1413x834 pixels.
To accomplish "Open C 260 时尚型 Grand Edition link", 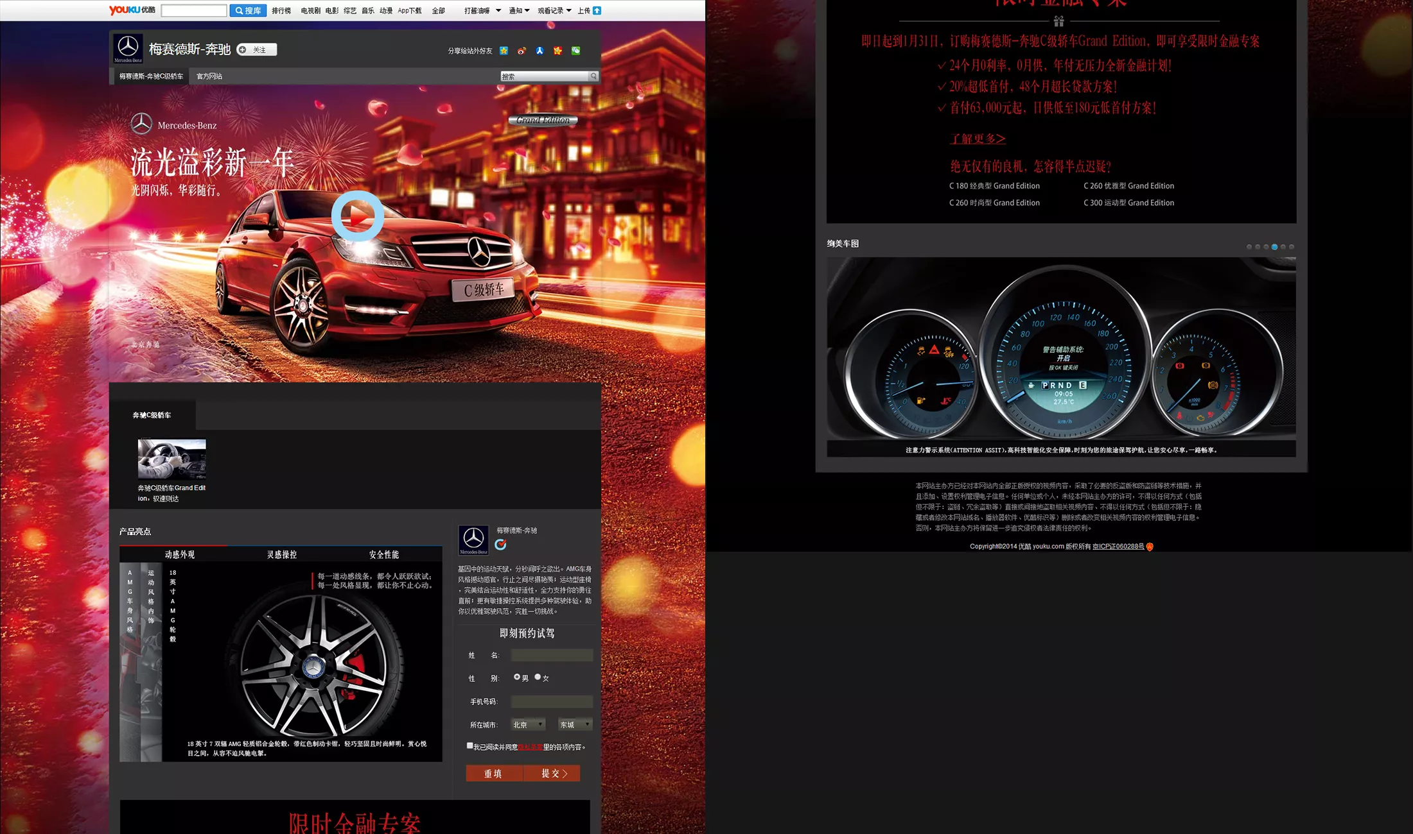I will (994, 203).
